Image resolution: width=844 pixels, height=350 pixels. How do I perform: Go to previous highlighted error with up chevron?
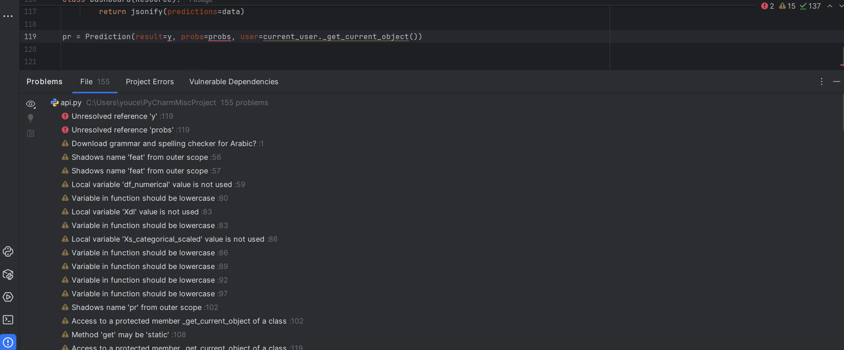(x=830, y=6)
